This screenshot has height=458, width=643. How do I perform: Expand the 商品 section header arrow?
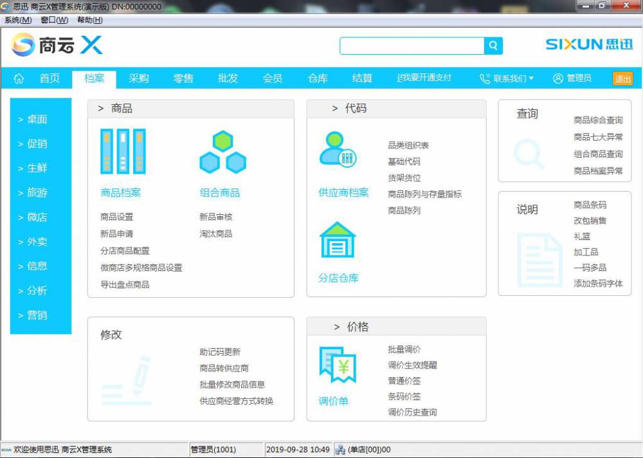pos(101,108)
